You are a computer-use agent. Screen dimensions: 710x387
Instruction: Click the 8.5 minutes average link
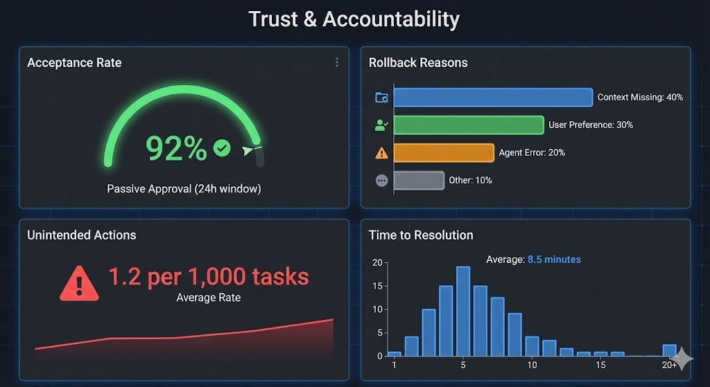554,260
